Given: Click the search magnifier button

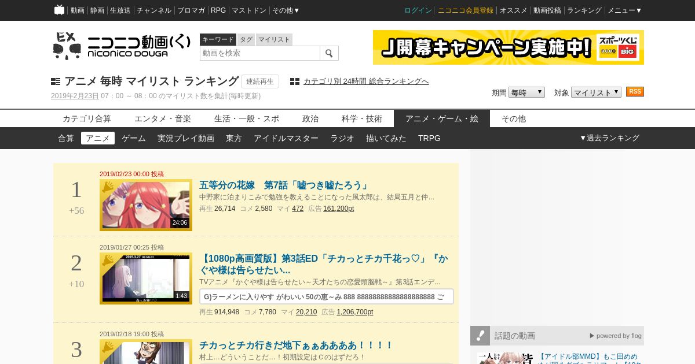Looking at the screenshot, I should [329, 53].
